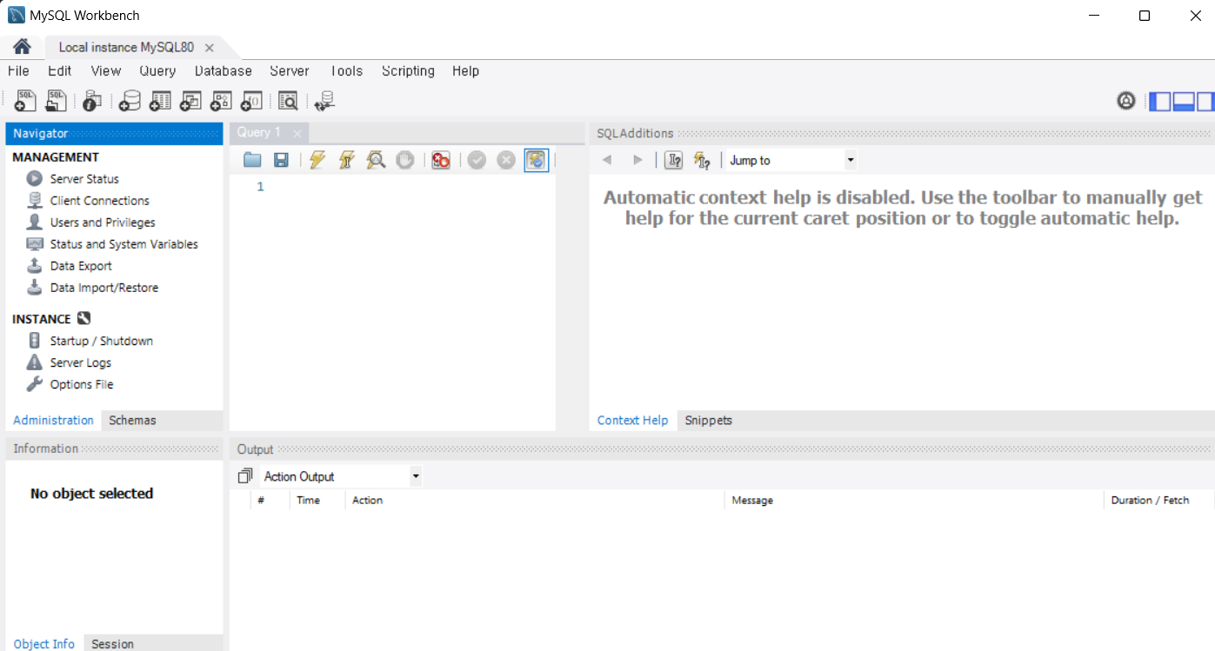Screen dimensions: 1215x651
Task: Open the Workbench home screen icon
Action: point(22,47)
